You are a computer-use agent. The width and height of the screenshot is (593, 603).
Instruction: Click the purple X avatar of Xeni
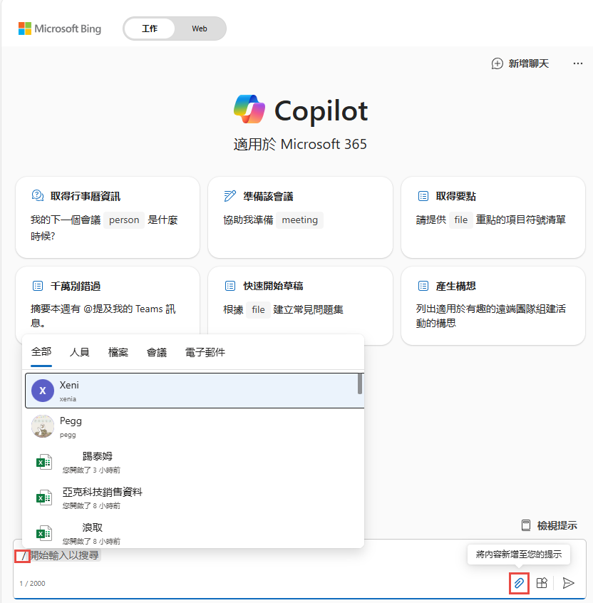(43, 391)
